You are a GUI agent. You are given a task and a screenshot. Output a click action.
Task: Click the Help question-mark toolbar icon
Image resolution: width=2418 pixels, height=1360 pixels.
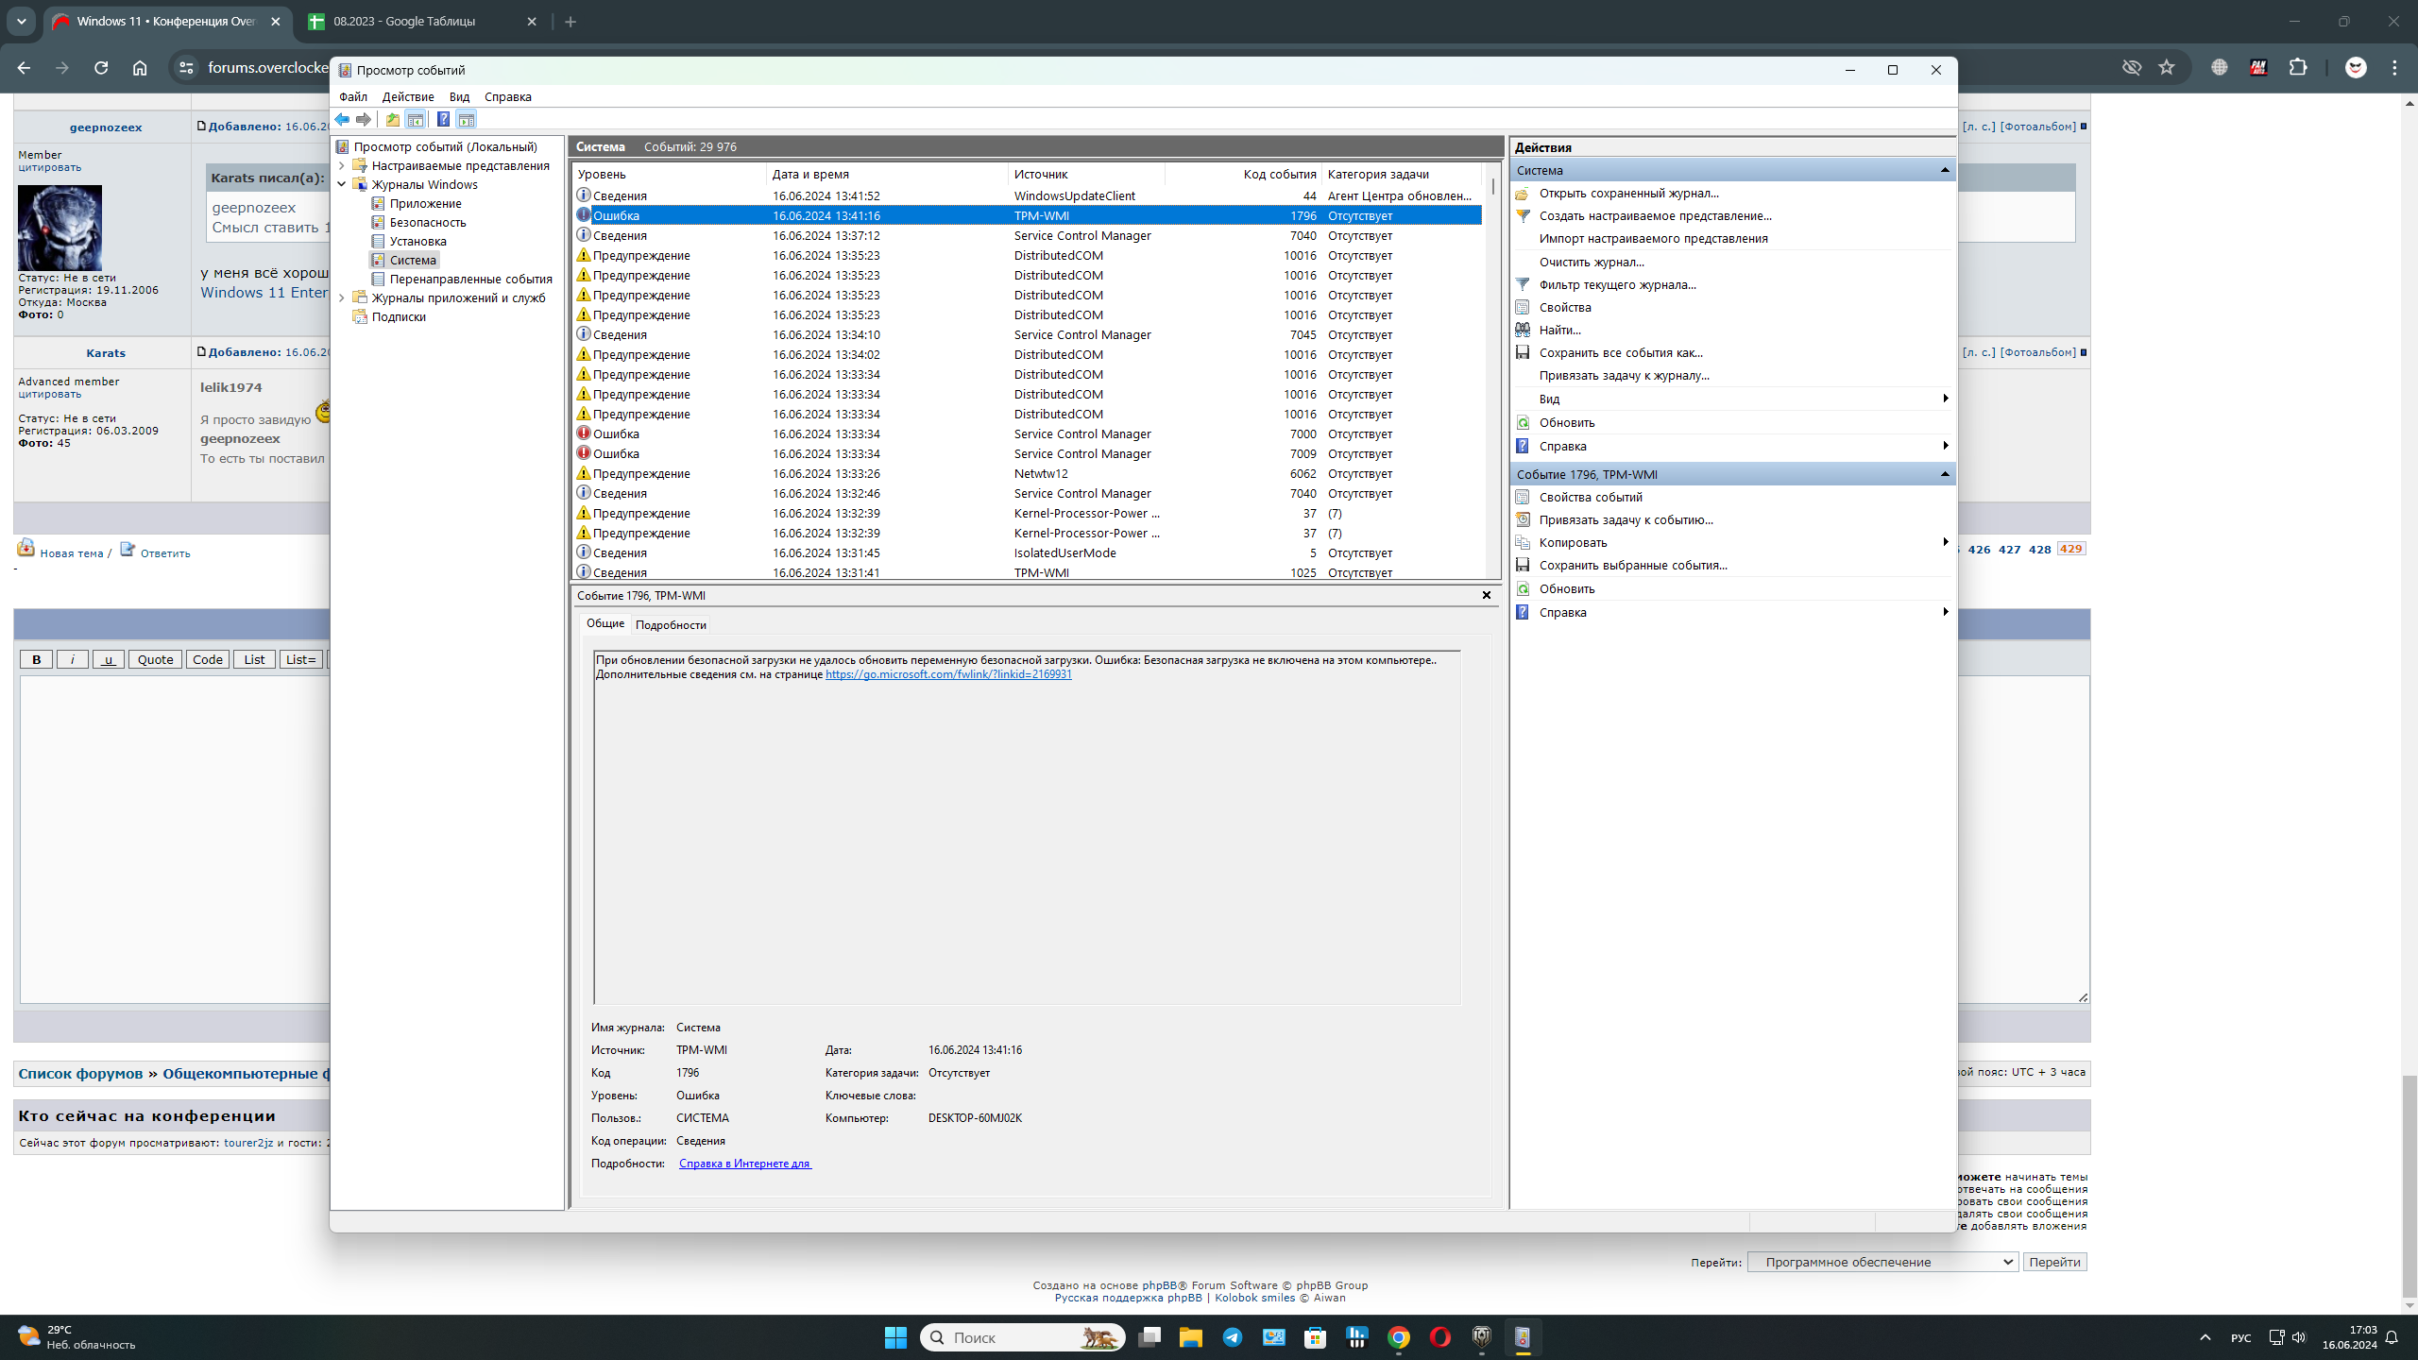click(443, 119)
